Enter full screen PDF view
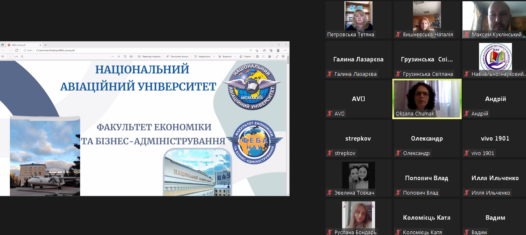 277,56
